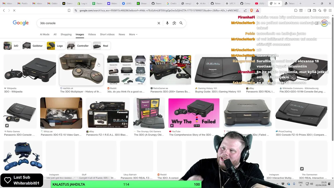Switch to the GitHub 'Releas' browser tab
This screenshot has height=188, width=334.
[216, 3]
